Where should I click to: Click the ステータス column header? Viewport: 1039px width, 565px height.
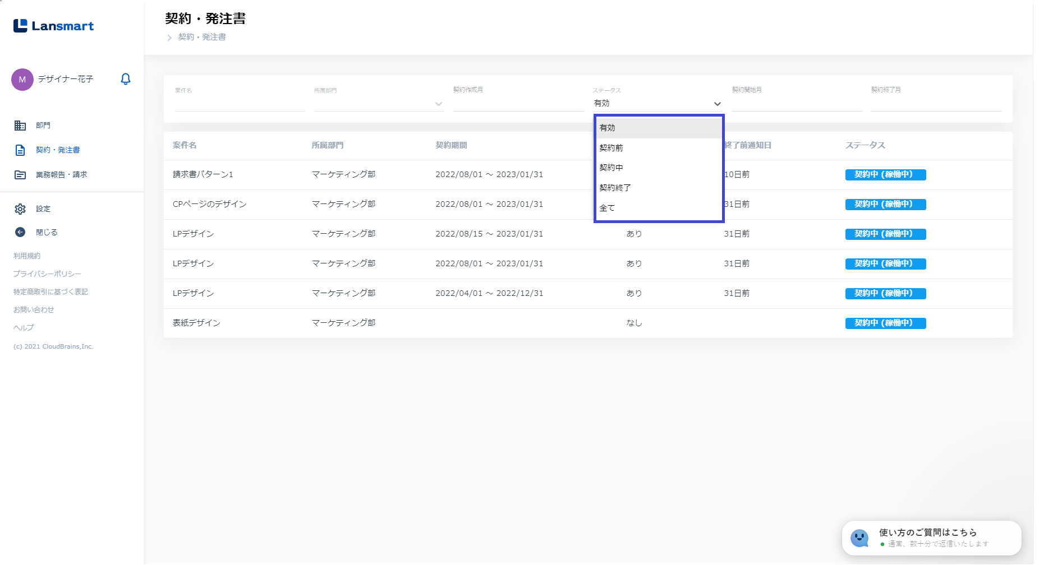tap(865, 145)
